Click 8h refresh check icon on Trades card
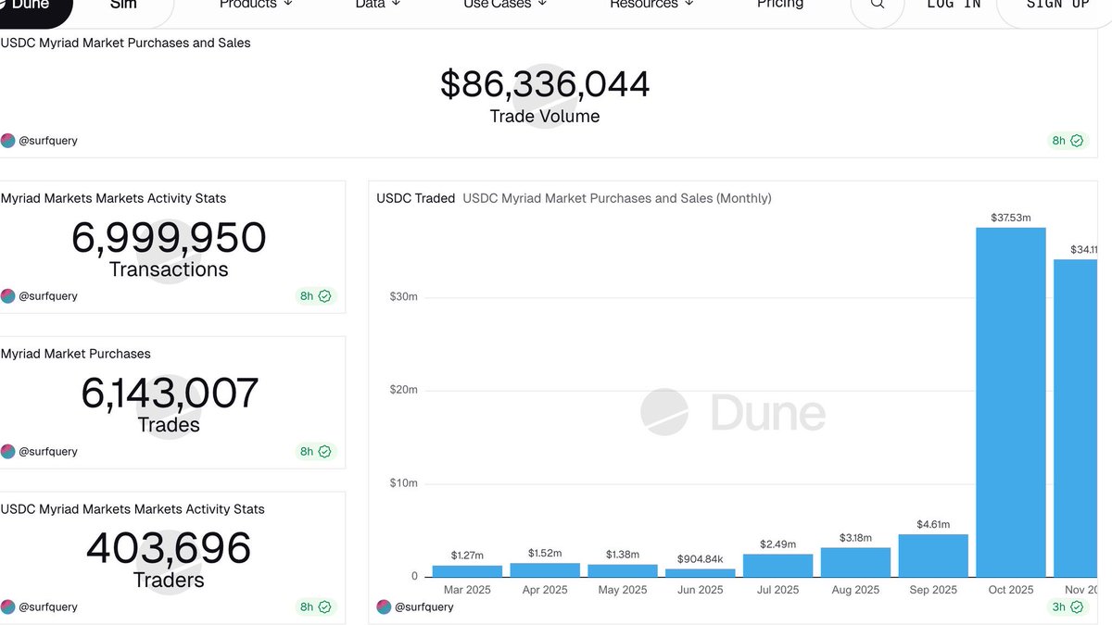 pos(324,452)
